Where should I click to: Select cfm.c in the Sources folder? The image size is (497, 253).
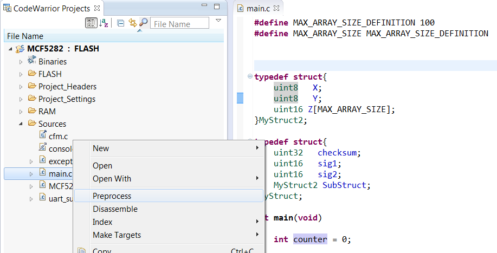tap(59, 137)
